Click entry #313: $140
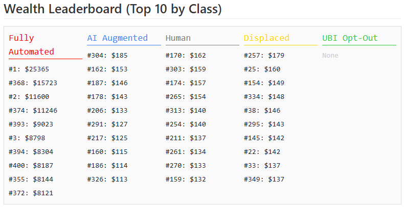Screen dimensions: 404x207 point(186,111)
